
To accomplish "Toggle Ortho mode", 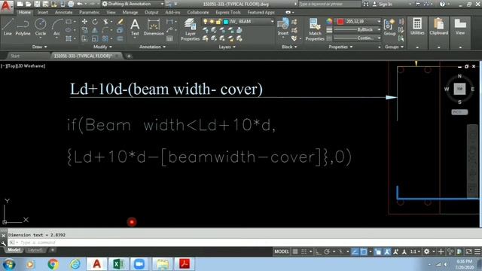I will click(319, 251).
